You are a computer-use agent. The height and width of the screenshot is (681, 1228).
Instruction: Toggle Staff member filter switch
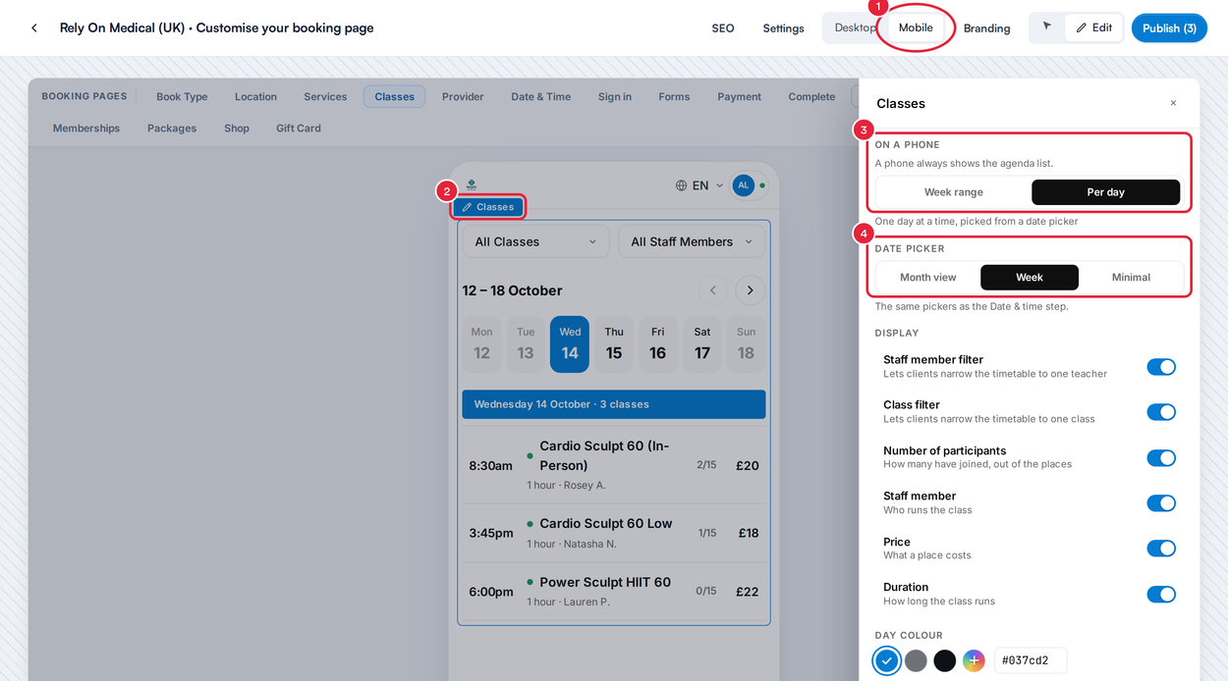(x=1161, y=367)
